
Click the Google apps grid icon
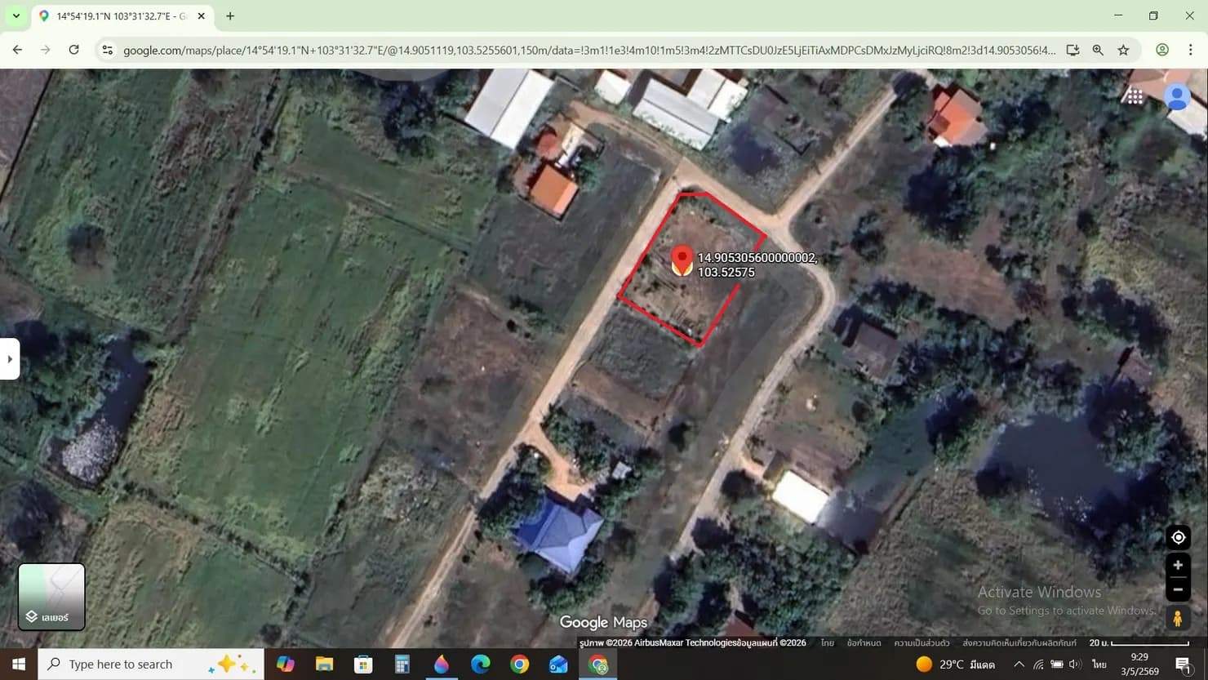point(1135,96)
